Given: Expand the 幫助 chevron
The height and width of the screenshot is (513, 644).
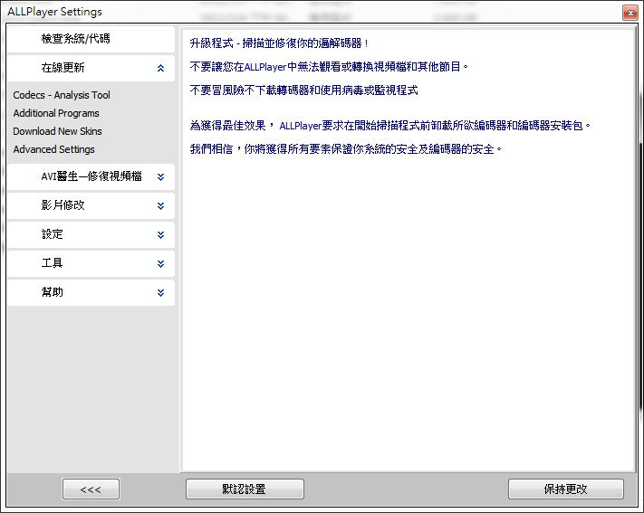Looking at the screenshot, I should [x=160, y=292].
